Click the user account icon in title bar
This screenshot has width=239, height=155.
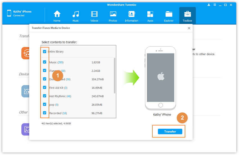(209, 5)
